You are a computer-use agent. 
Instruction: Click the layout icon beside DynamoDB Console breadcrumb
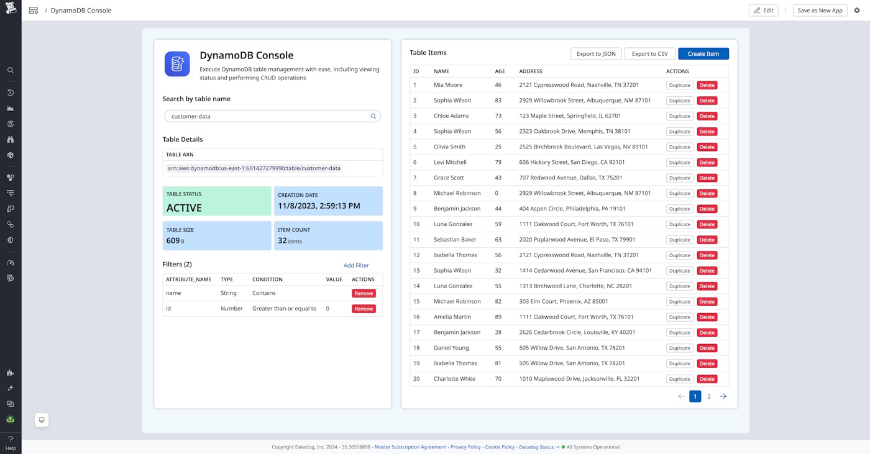(34, 11)
